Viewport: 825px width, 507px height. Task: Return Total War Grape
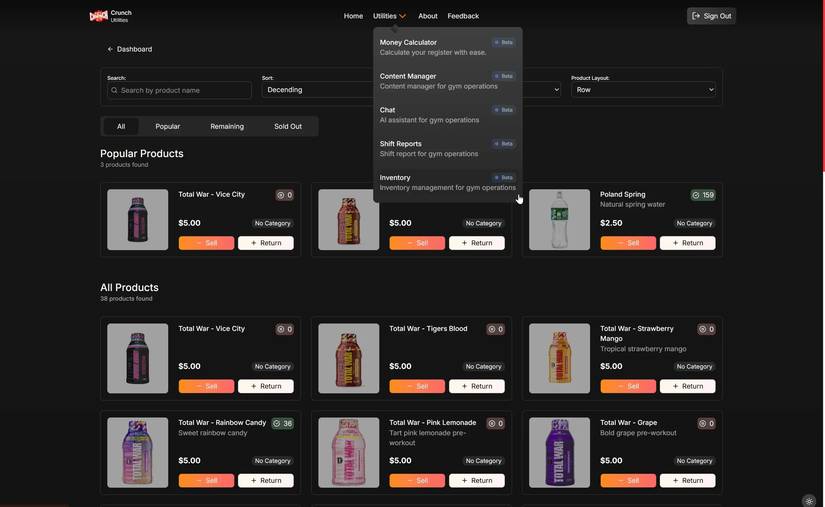pyautogui.click(x=687, y=480)
